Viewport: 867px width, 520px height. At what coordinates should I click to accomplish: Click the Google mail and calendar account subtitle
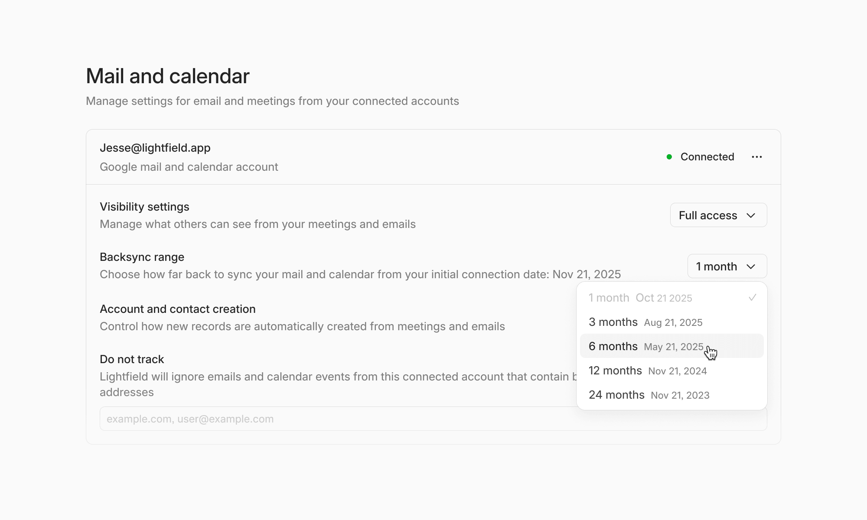pos(189,167)
